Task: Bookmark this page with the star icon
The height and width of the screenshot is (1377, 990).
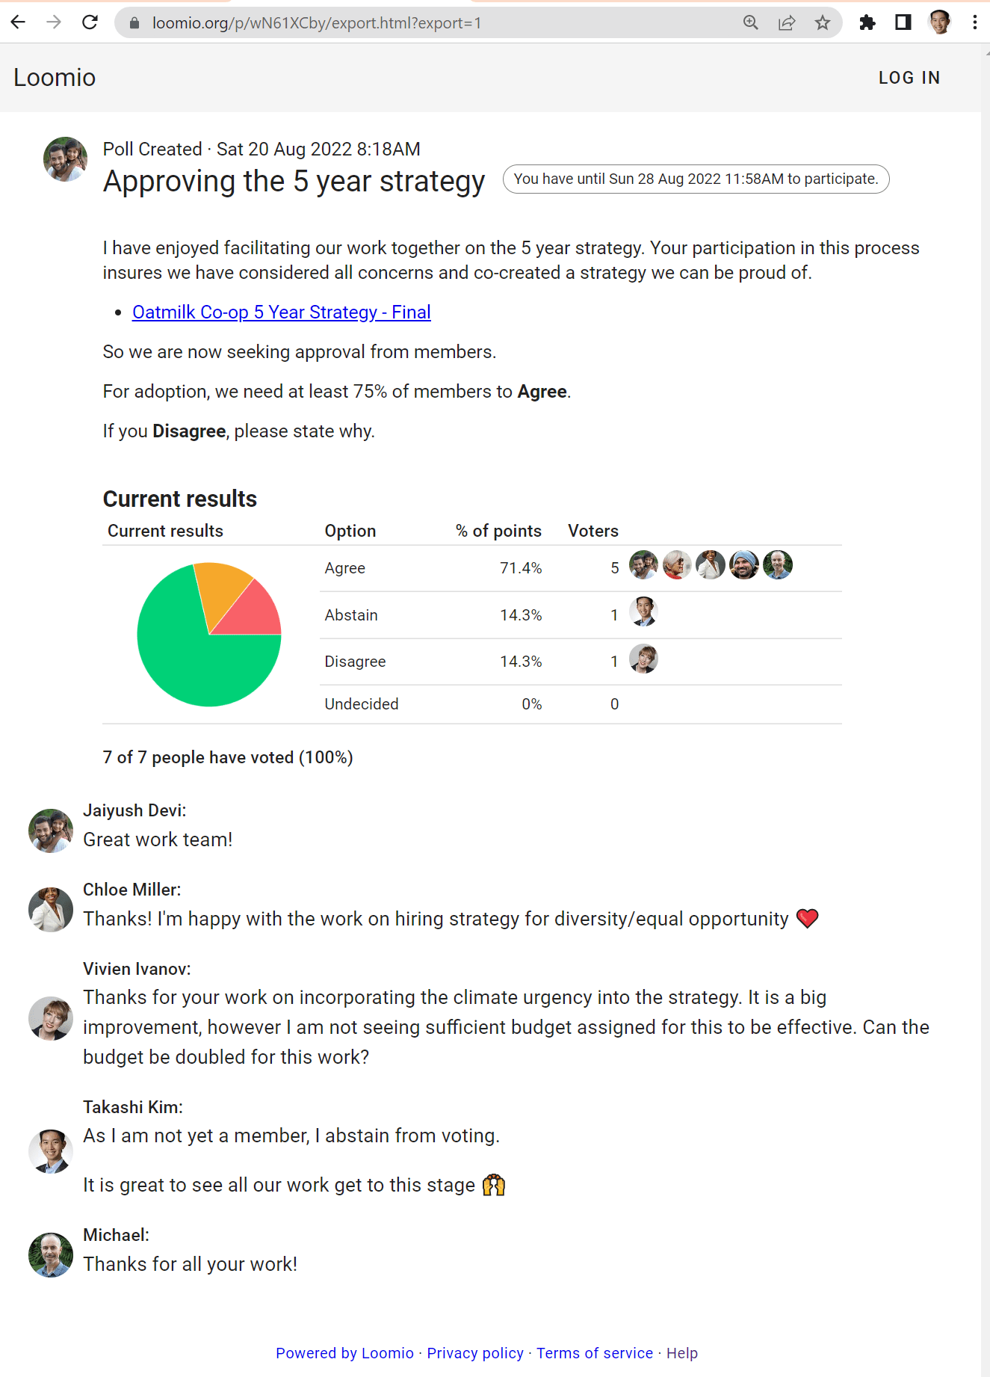Action: 823,23
